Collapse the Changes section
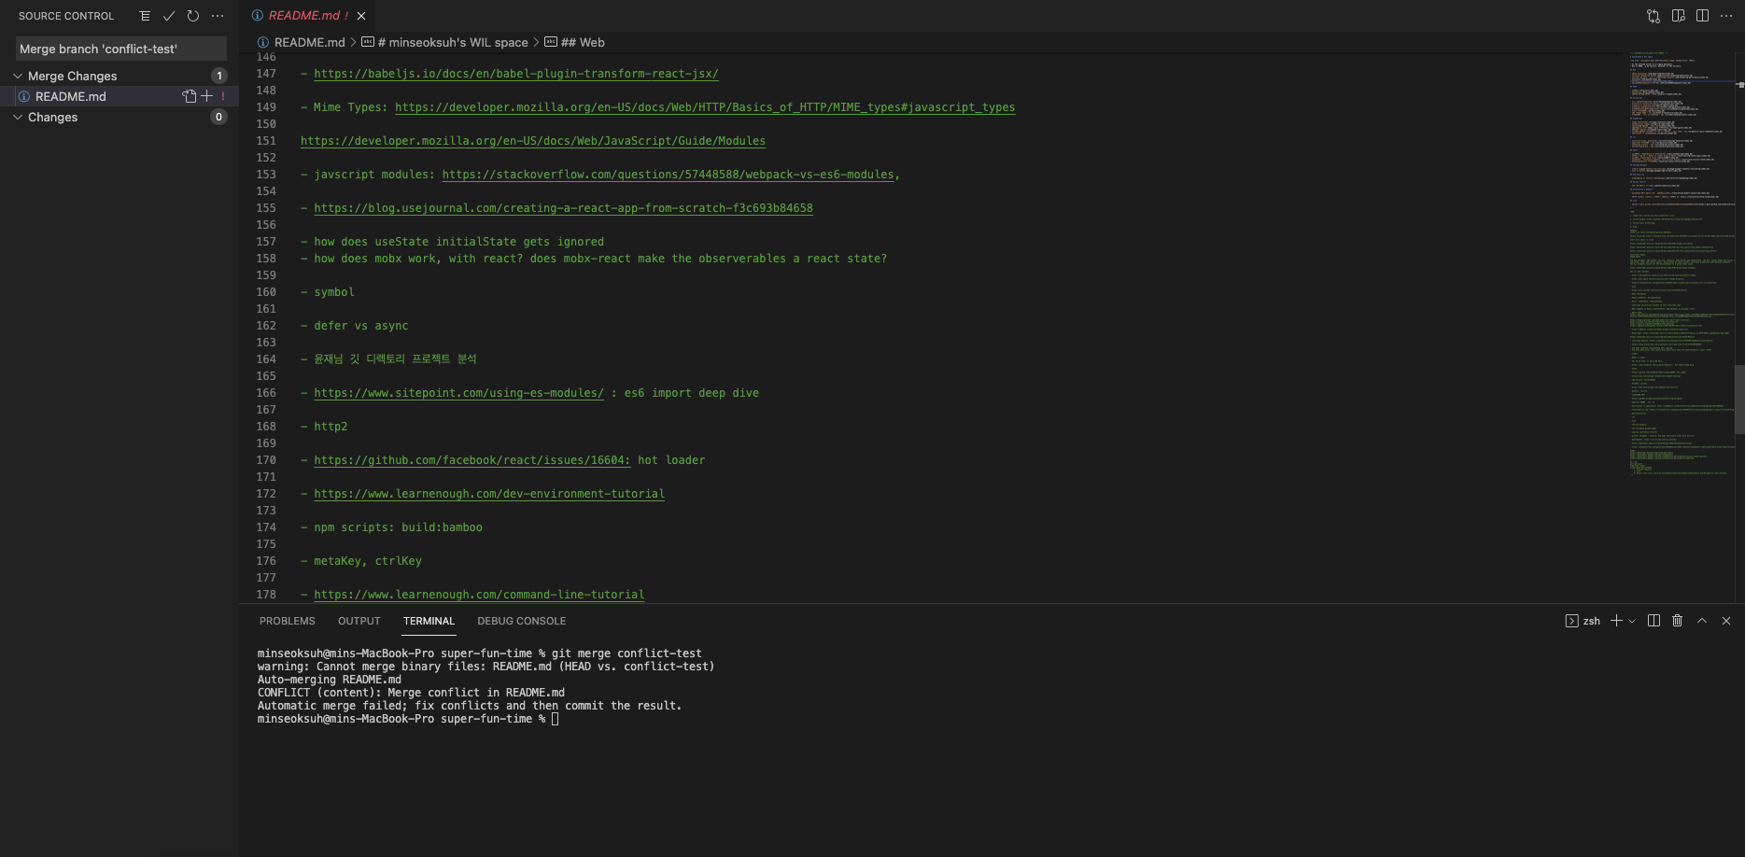 [x=17, y=117]
